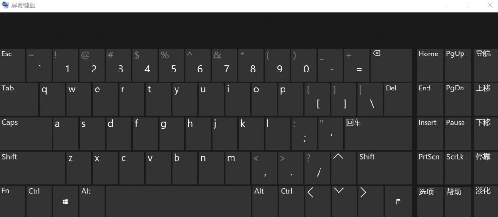Toggle the Fn key
Screen dimensions: 498x217
[12, 202]
